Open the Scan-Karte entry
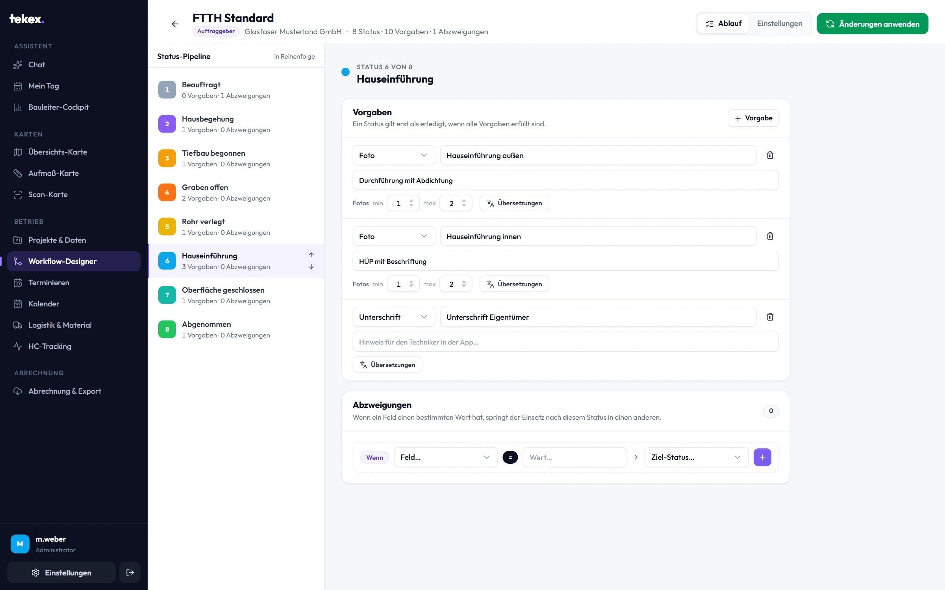This screenshot has height=590, width=945. 74,194
